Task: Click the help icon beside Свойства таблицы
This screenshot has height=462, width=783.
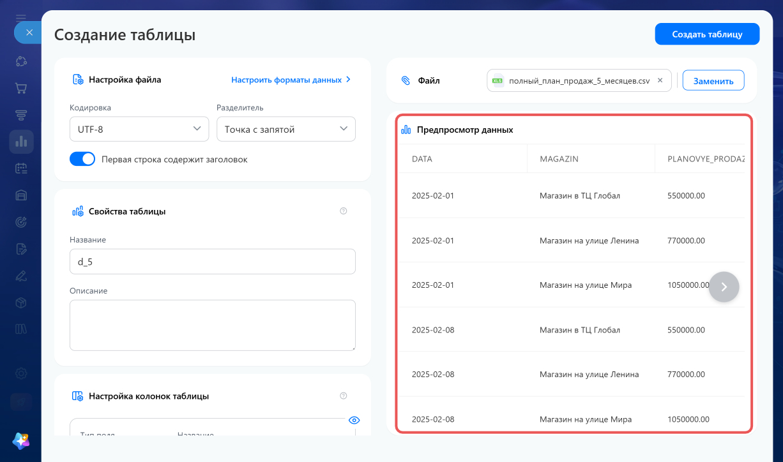Action: pos(344,211)
